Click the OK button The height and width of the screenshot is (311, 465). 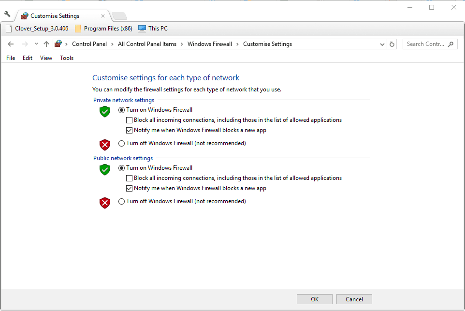(x=314, y=299)
